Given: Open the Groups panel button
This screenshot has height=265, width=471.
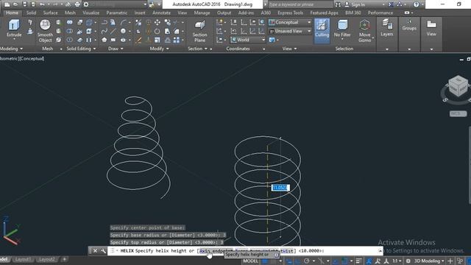Looking at the screenshot, I should [x=409, y=24].
